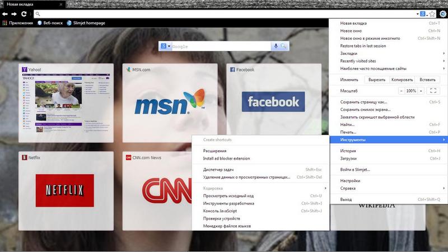Select 'Сохранить снимок экрана...' item
448x252 pixels.
tap(389, 109)
